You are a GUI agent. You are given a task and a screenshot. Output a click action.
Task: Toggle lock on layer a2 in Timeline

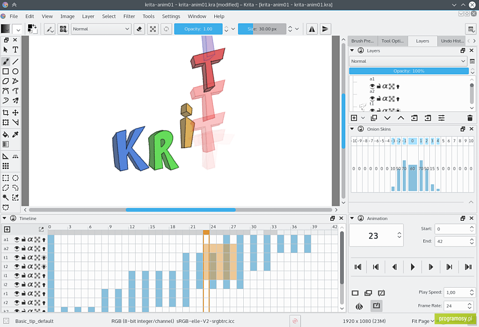pos(23,248)
